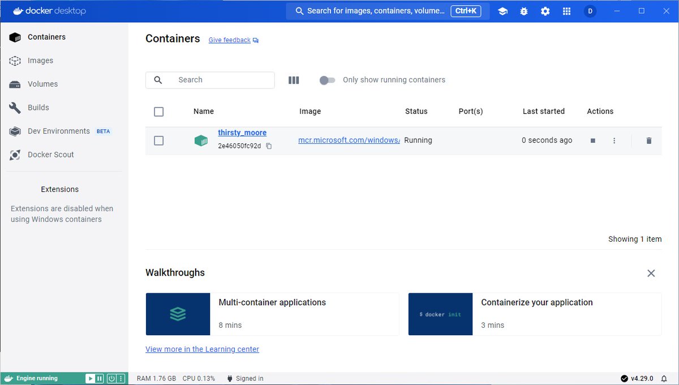Sort by the Name column header
This screenshot has height=385, width=679.
point(204,112)
